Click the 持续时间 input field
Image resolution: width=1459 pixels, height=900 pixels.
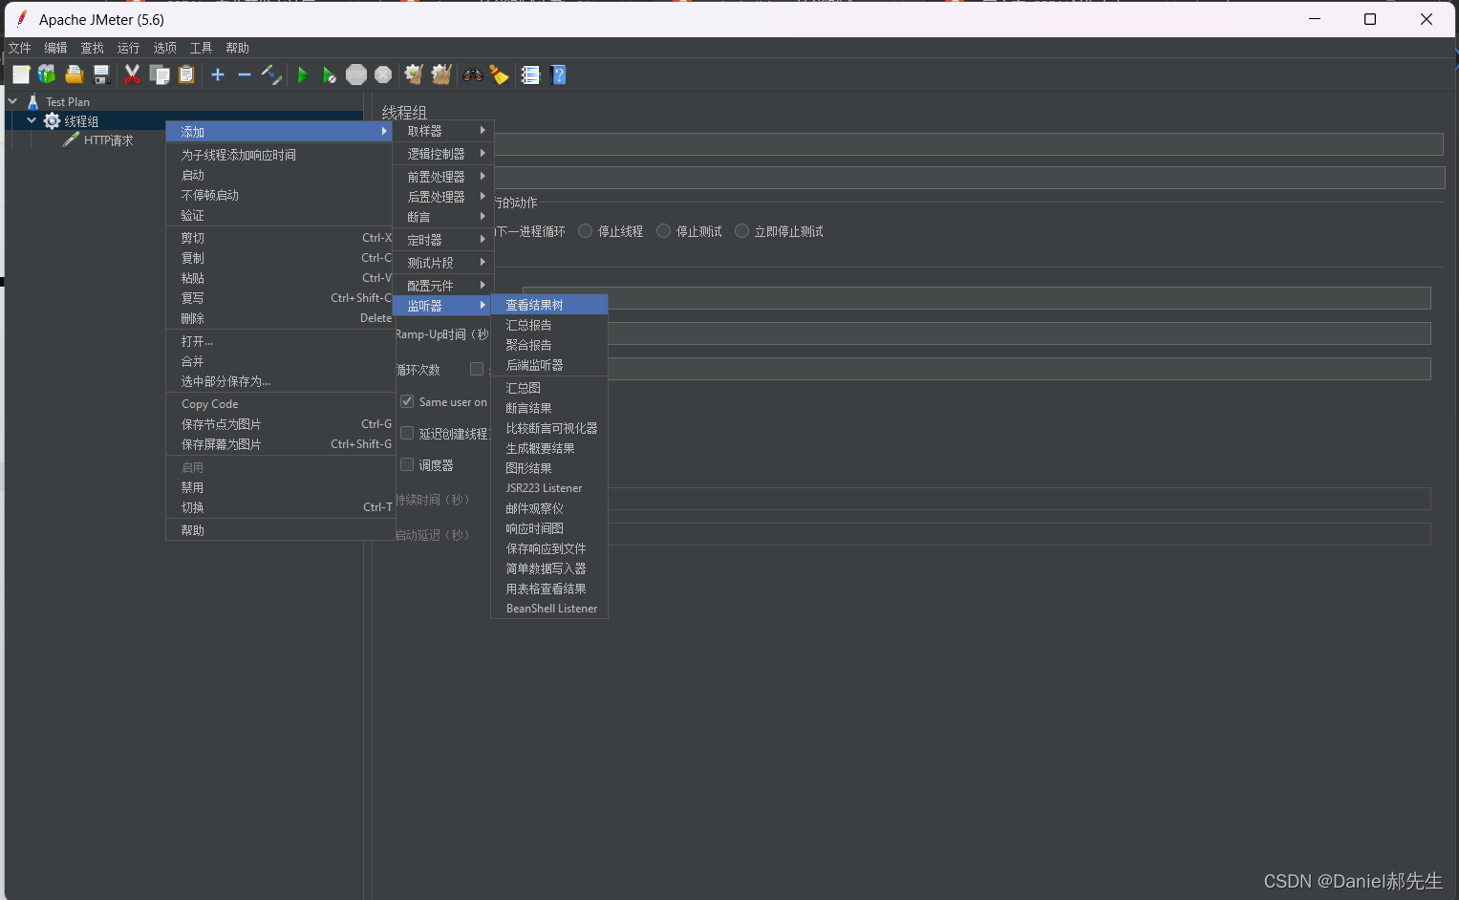tap(1019, 499)
